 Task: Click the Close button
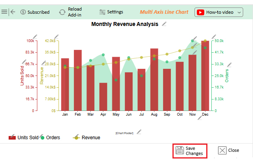(229, 150)
